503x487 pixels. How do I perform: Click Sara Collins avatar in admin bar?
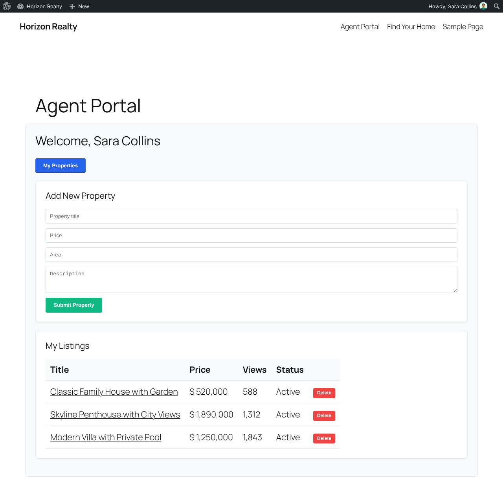(484, 6)
